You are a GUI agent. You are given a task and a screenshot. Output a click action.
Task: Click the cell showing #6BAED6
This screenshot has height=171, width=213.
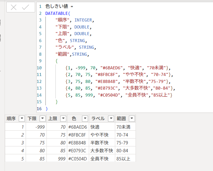pyautogui.click(x=78, y=127)
